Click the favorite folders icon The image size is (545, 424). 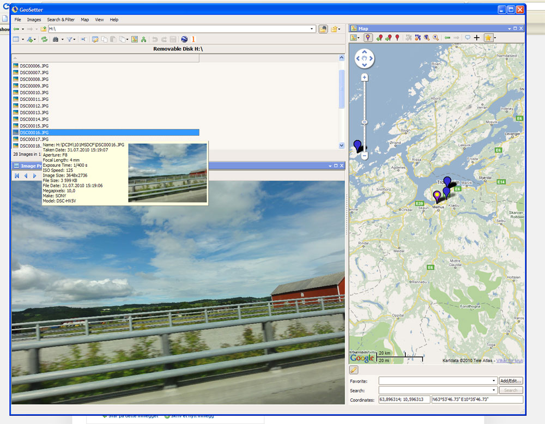334,29
